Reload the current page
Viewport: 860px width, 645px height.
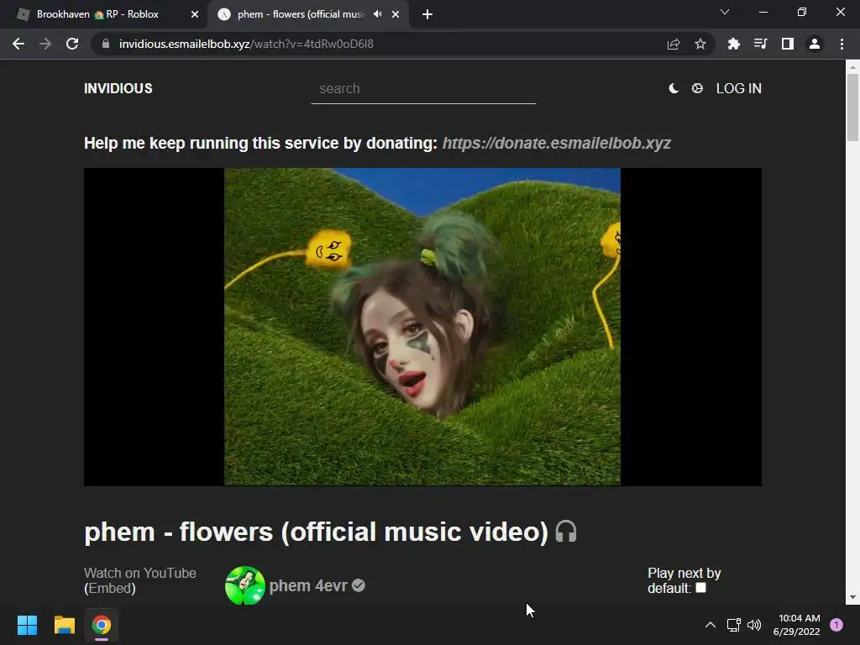coord(72,44)
